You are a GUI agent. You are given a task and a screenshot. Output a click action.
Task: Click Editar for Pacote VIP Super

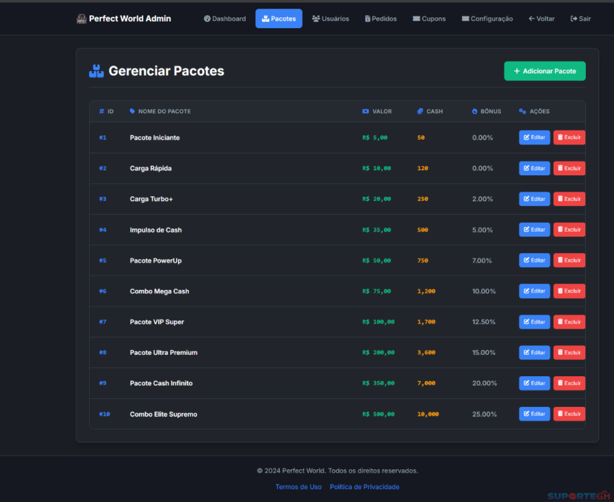tap(534, 322)
